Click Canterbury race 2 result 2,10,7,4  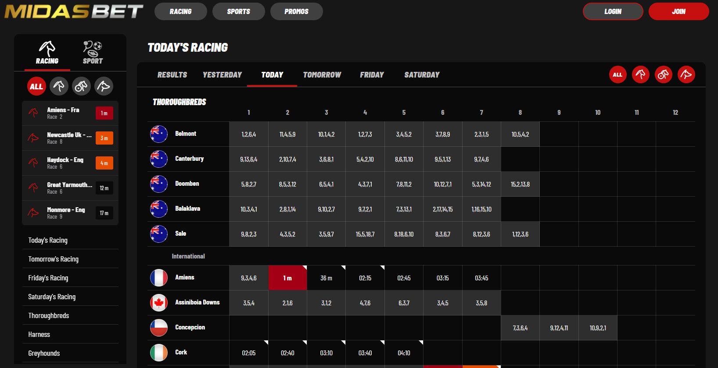[x=287, y=159]
